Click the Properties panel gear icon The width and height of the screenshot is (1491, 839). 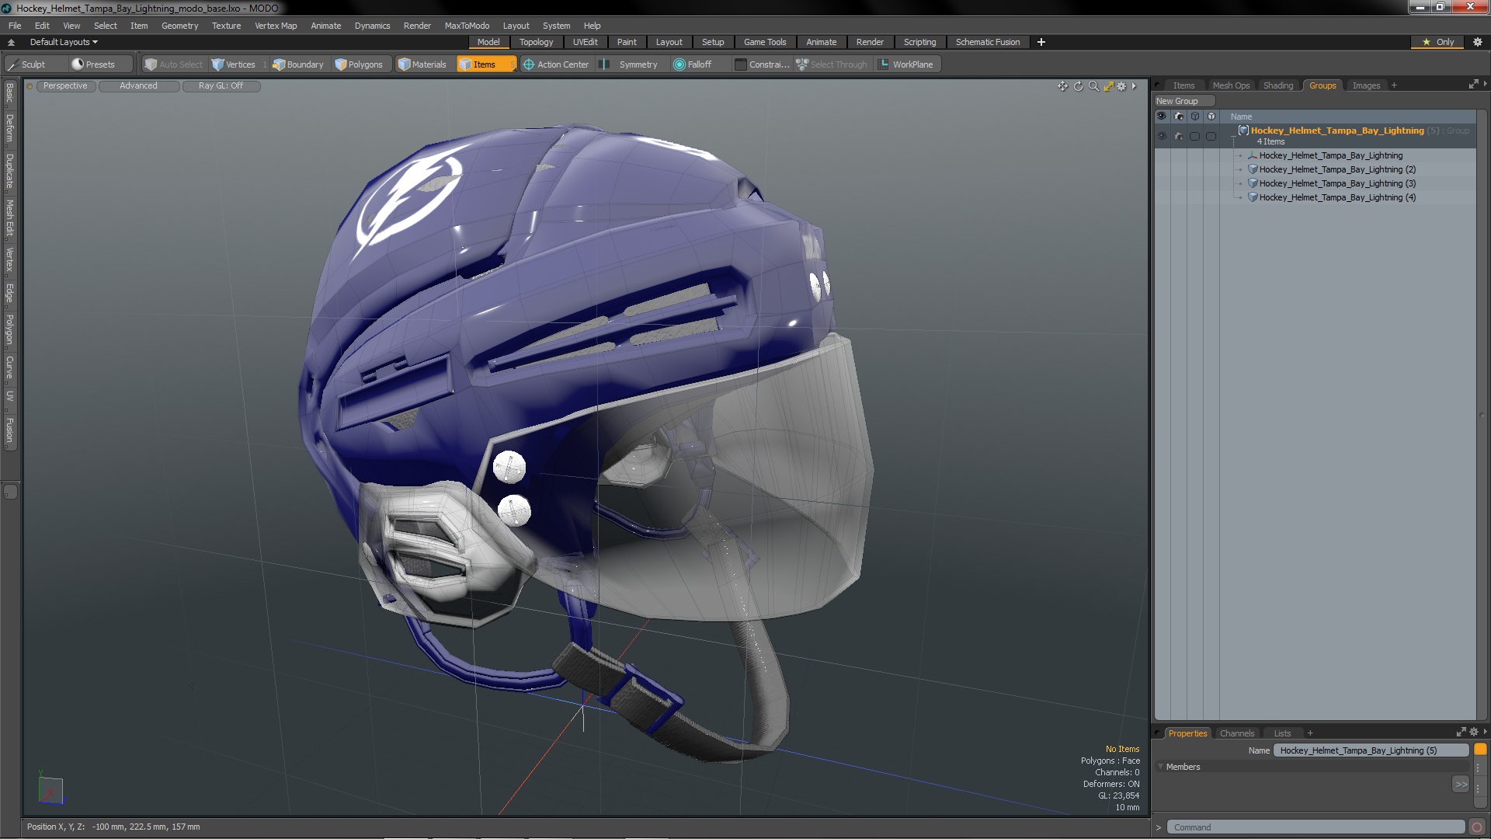pyautogui.click(x=1474, y=732)
